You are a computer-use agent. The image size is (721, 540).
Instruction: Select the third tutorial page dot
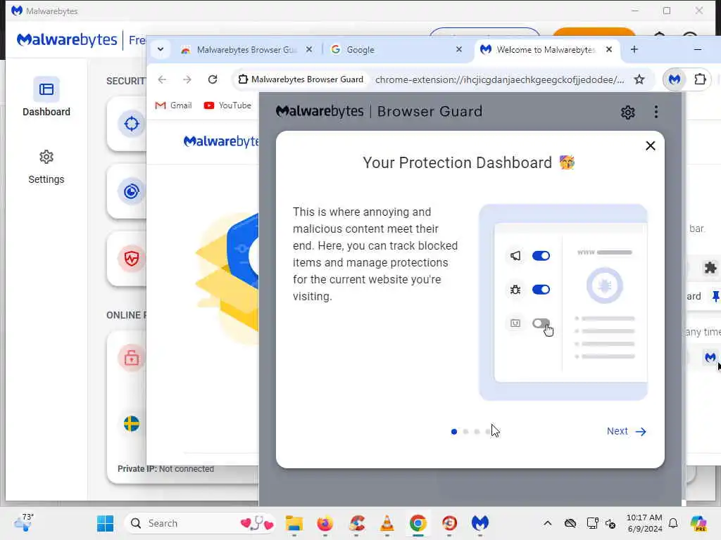coord(477,432)
